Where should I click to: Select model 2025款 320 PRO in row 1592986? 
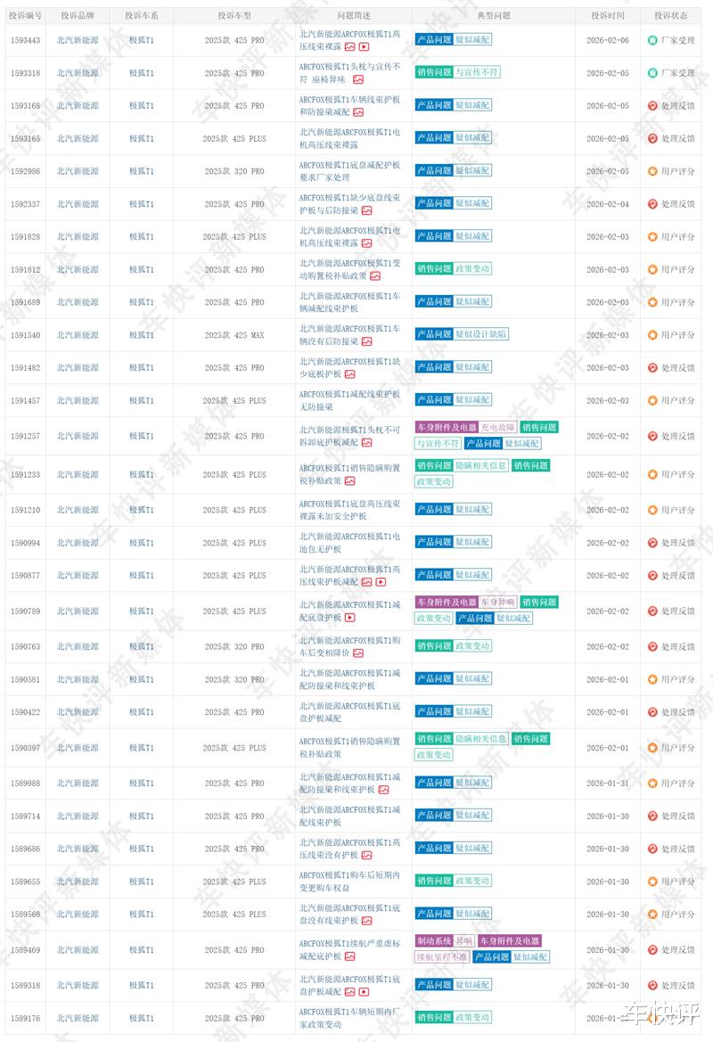234,171
